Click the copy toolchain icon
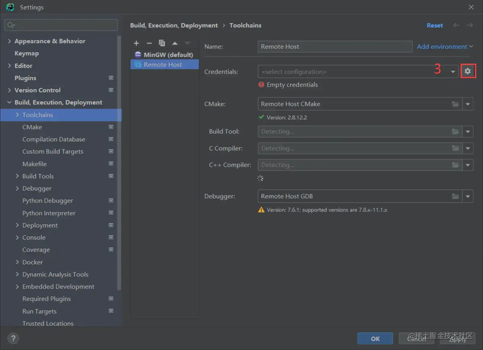The width and height of the screenshot is (483, 350). 162,43
